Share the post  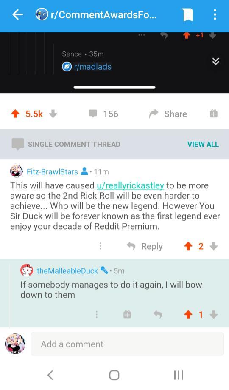tap(168, 114)
